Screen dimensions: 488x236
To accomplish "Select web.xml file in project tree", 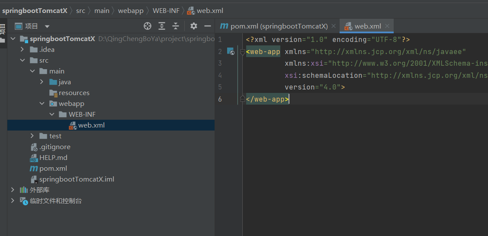I will coord(111,125).
